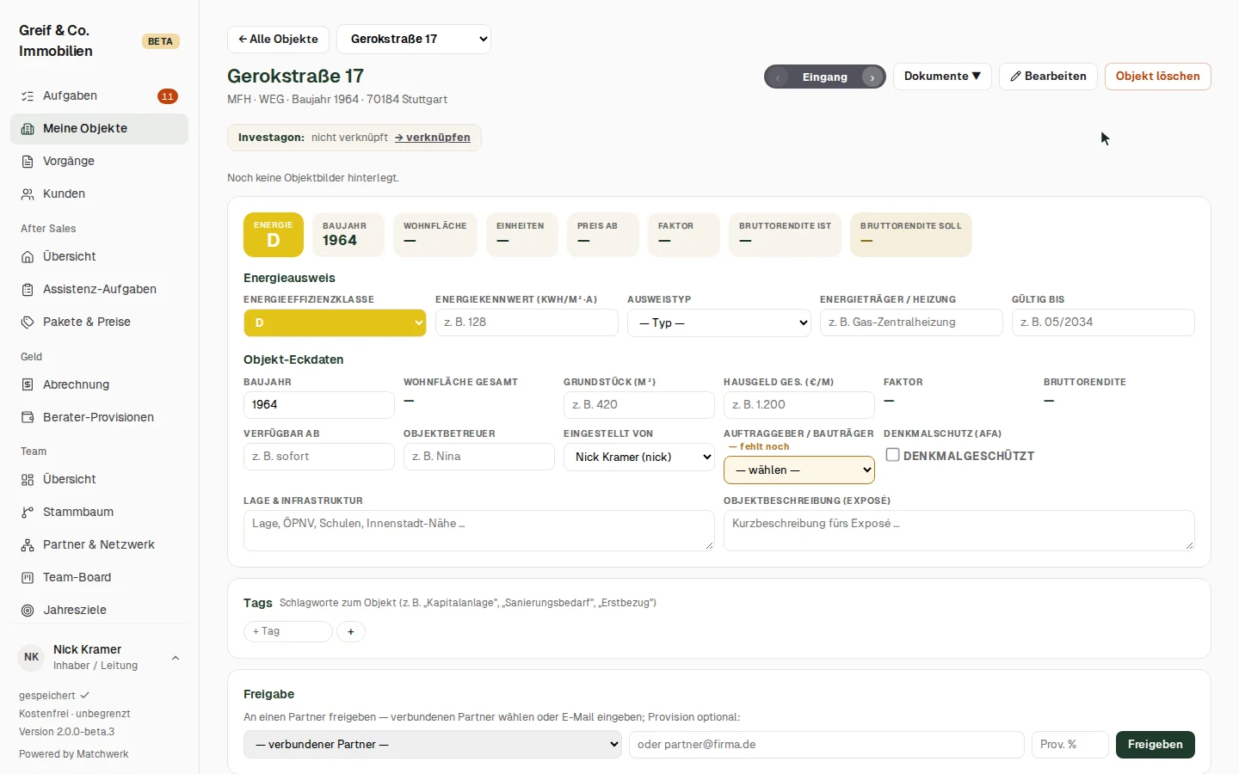Click the Alle Objekte back button
Image resolution: width=1239 pixels, height=774 pixels.
[x=278, y=39]
